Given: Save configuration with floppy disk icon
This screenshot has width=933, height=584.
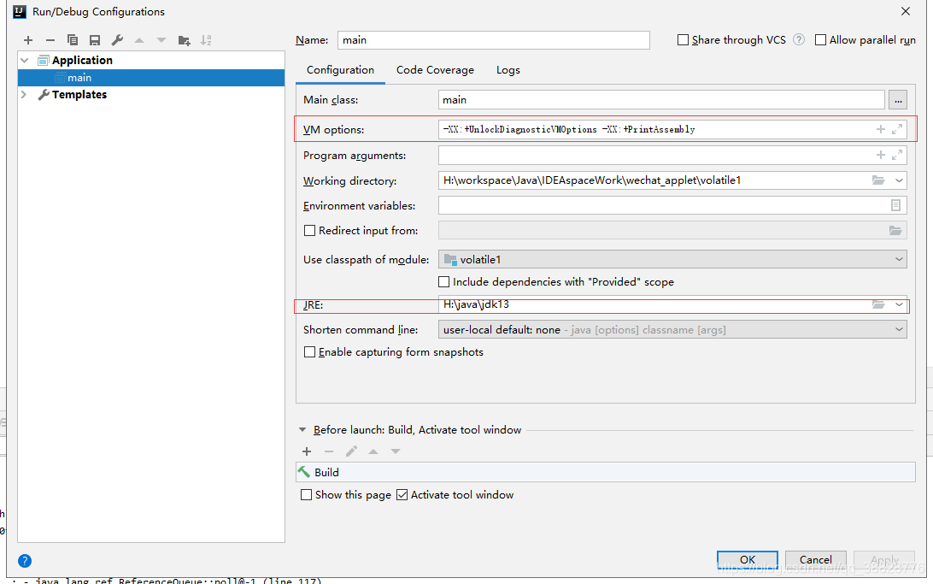Looking at the screenshot, I should (95, 40).
